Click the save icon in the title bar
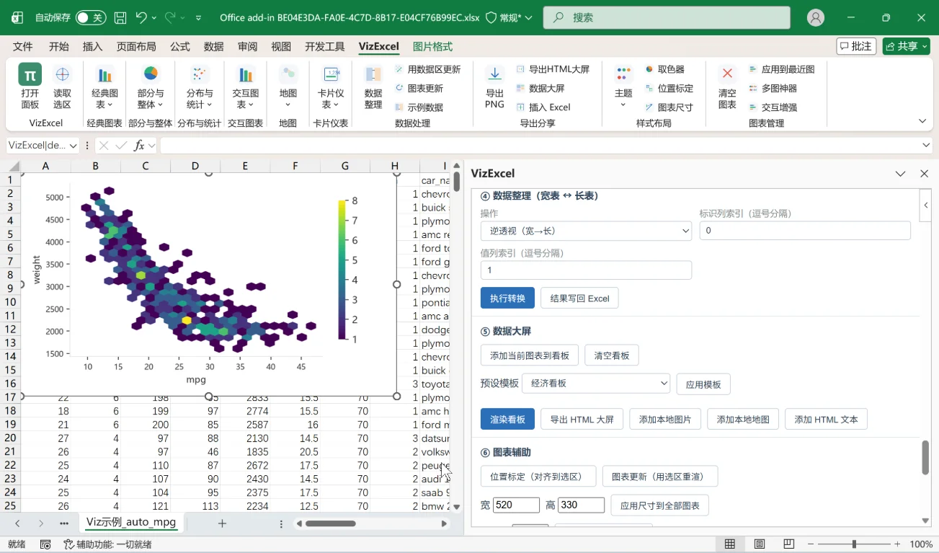 point(120,17)
